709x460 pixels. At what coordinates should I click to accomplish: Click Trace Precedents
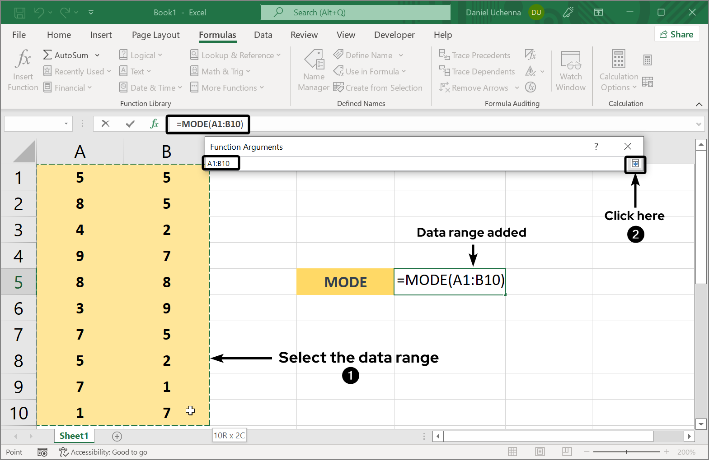pyautogui.click(x=475, y=55)
